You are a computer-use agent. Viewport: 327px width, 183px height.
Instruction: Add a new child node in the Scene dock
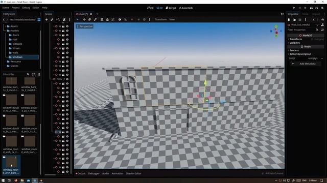[46, 20]
